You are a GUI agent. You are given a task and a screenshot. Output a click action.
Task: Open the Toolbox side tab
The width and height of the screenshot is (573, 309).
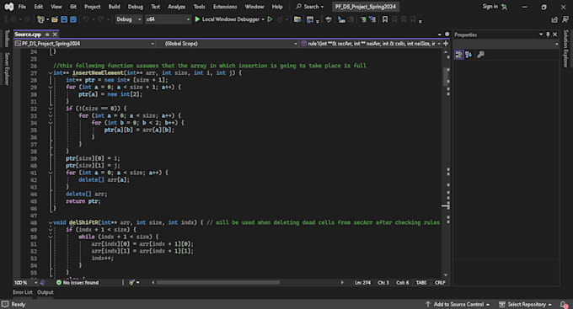pyautogui.click(x=7, y=39)
